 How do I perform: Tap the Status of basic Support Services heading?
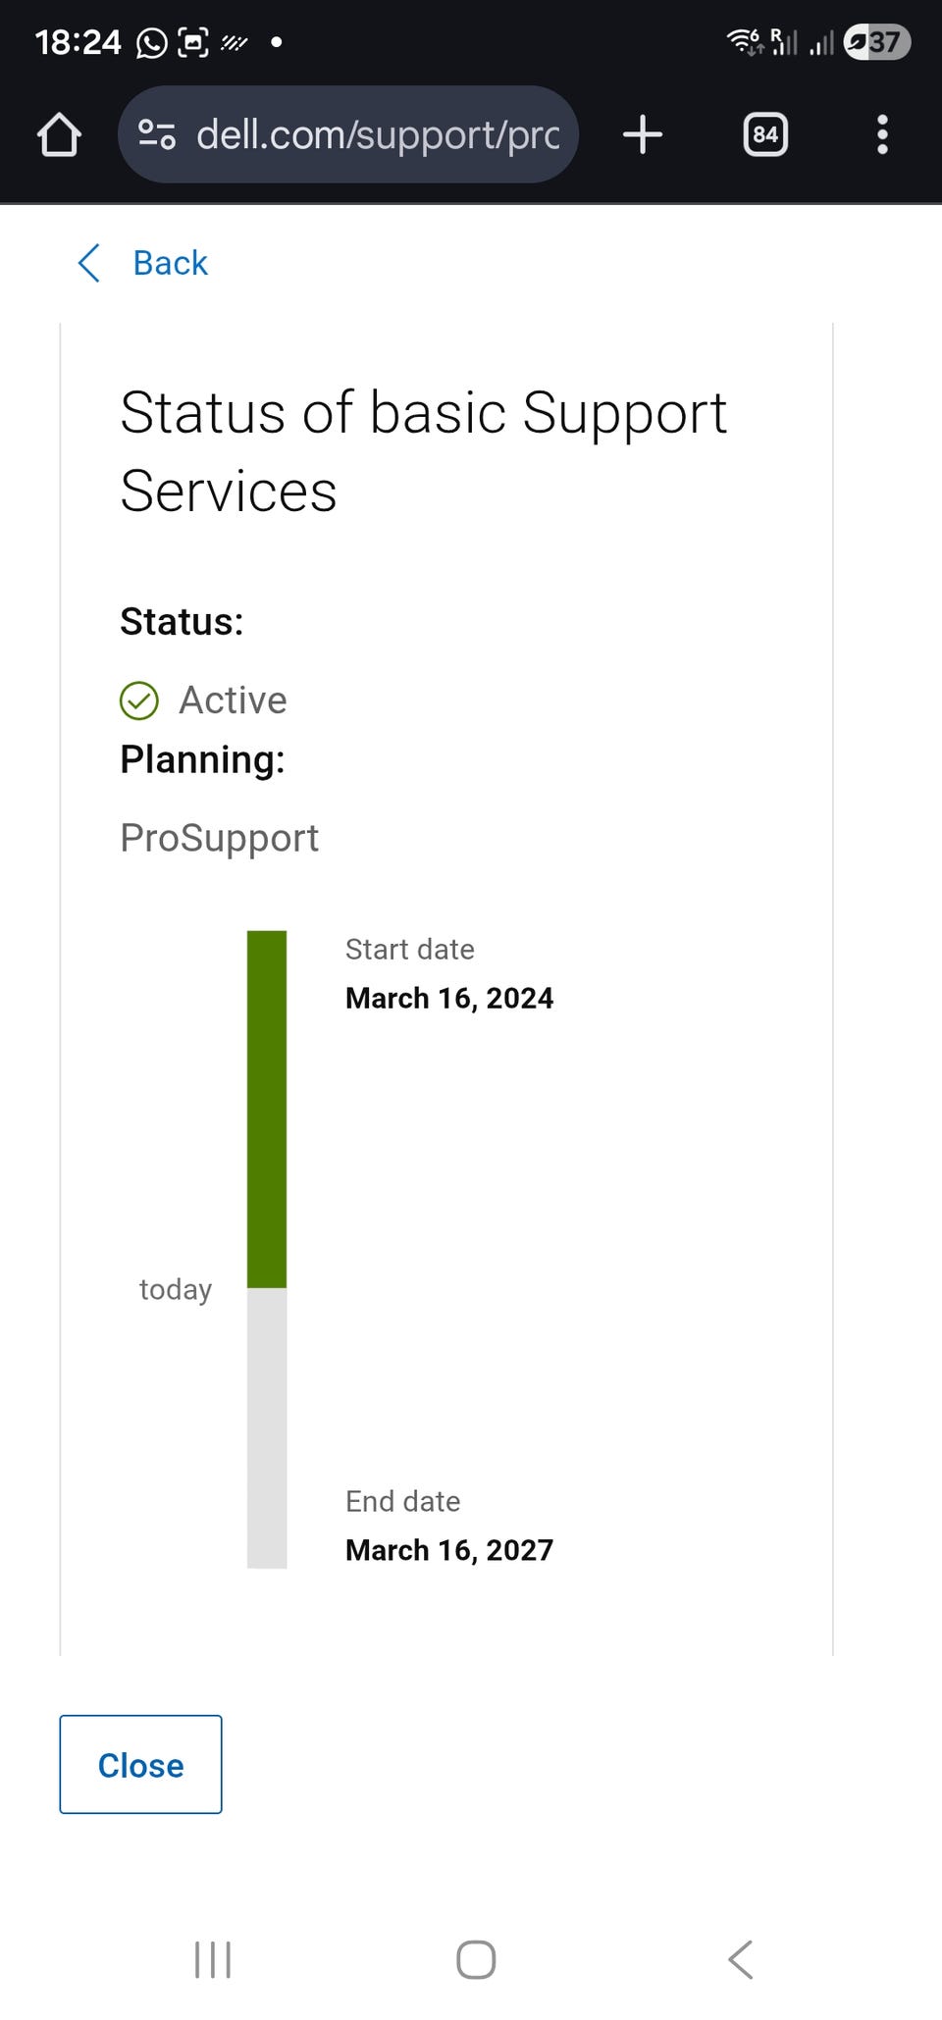[x=422, y=451]
